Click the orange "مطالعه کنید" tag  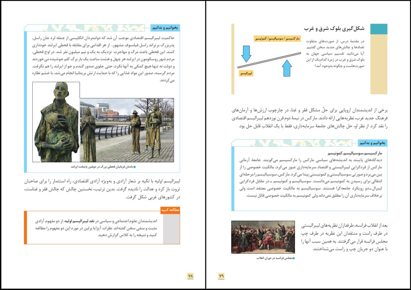click(x=170, y=210)
